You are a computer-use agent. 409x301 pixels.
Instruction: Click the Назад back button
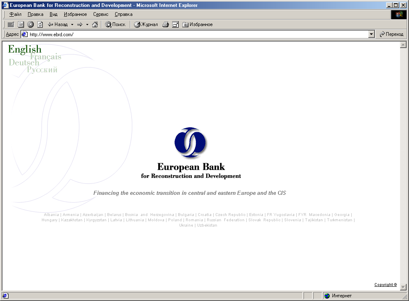(x=58, y=24)
